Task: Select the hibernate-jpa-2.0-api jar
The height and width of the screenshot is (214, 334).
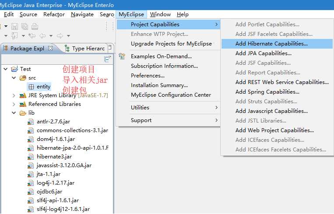Action: point(73,148)
